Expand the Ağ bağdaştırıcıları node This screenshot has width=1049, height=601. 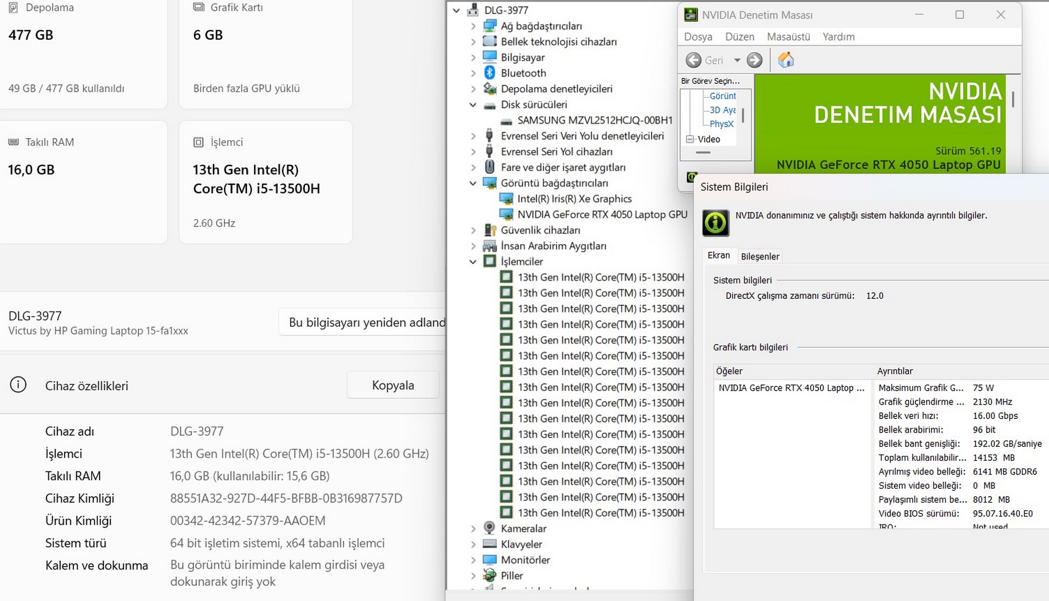pos(473,26)
